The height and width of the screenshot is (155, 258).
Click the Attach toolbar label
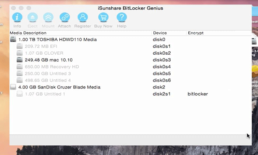tap(64, 26)
